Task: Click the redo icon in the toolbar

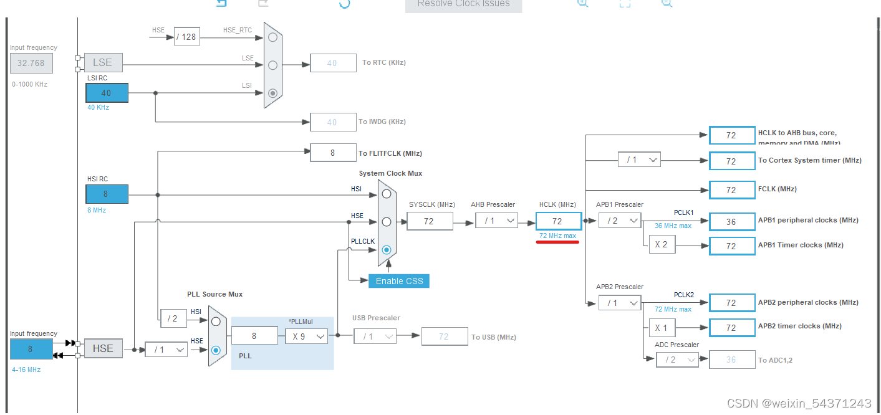Action: [262, 4]
